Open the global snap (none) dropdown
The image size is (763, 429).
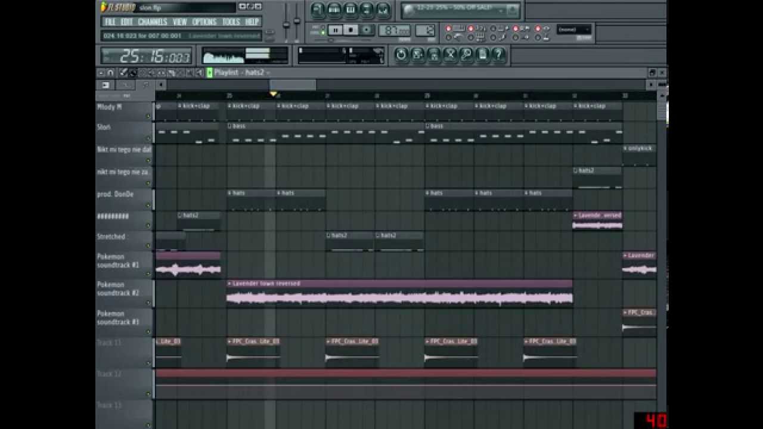pos(574,29)
